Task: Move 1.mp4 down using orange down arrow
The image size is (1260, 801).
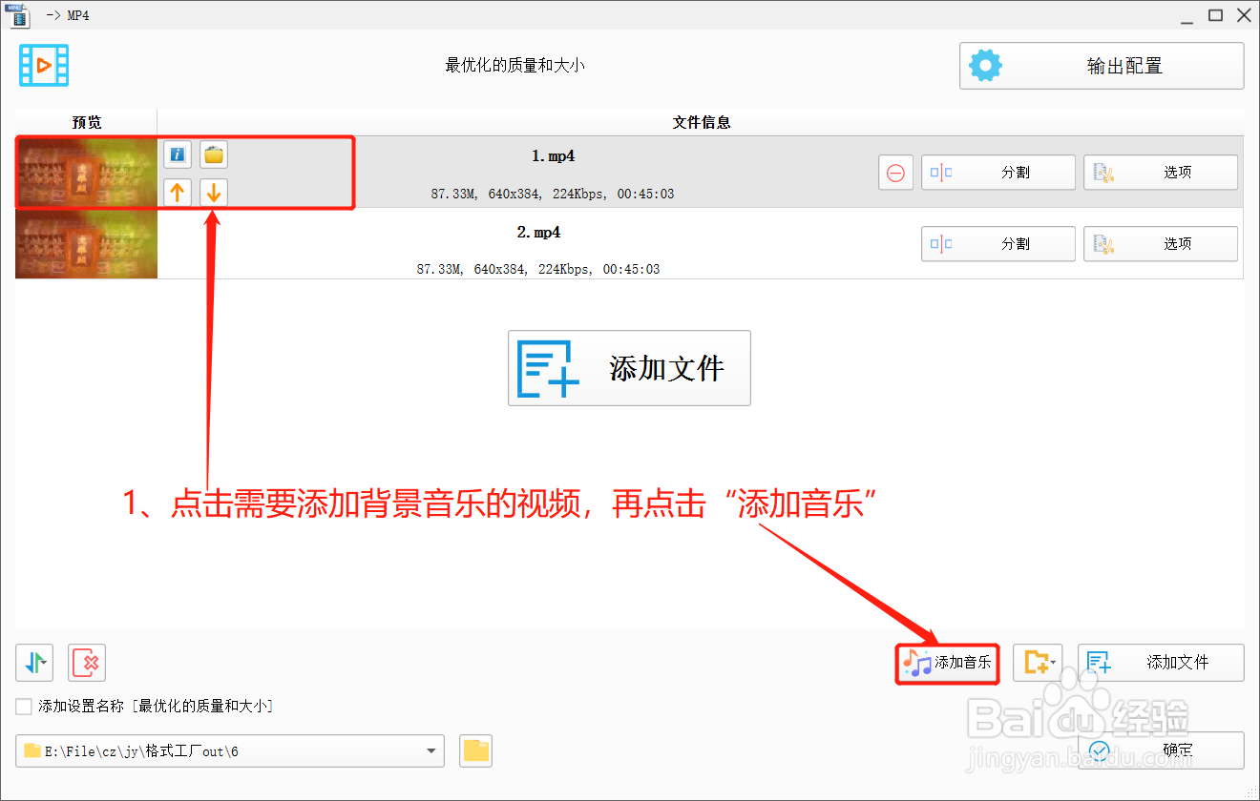Action: 214,193
